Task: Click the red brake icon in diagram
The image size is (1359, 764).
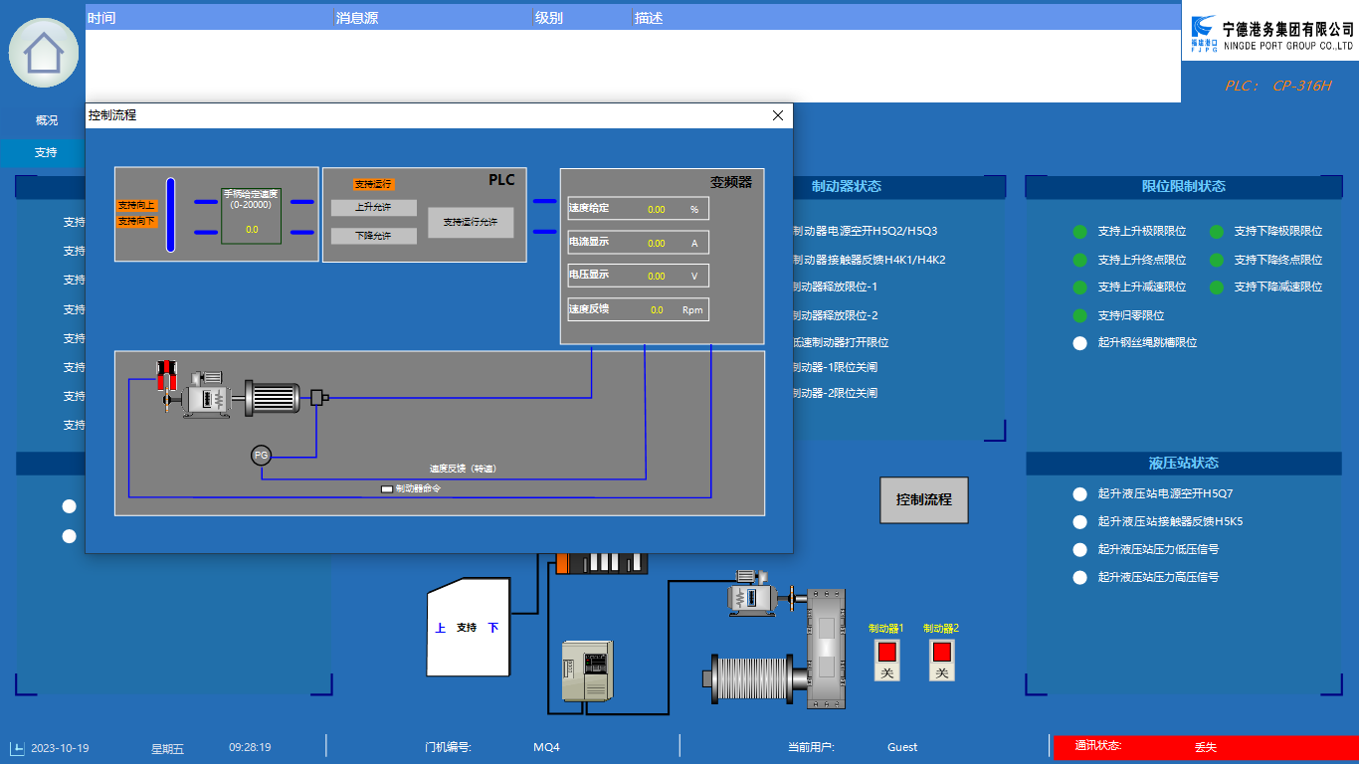Action: point(166,377)
